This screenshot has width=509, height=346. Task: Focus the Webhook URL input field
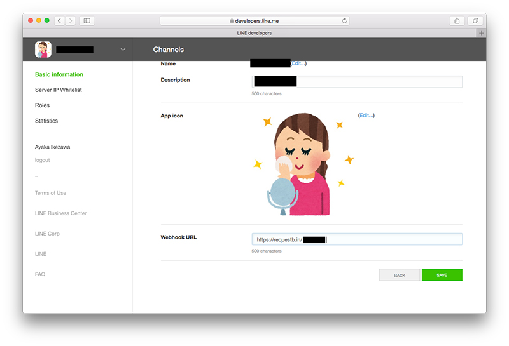click(357, 239)
